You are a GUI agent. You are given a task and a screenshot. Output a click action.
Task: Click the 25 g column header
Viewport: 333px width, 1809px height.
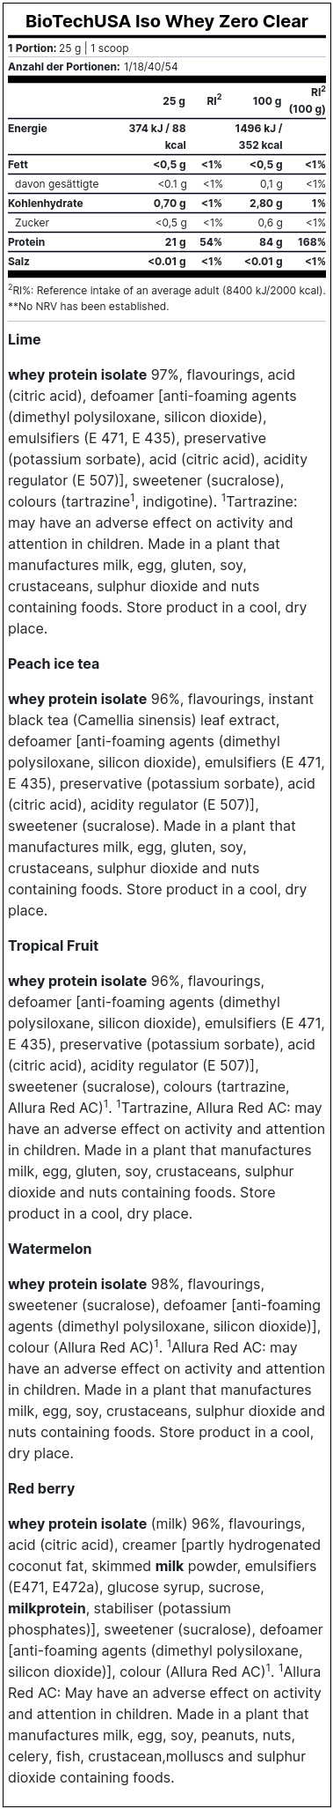(x=174, y=101)
